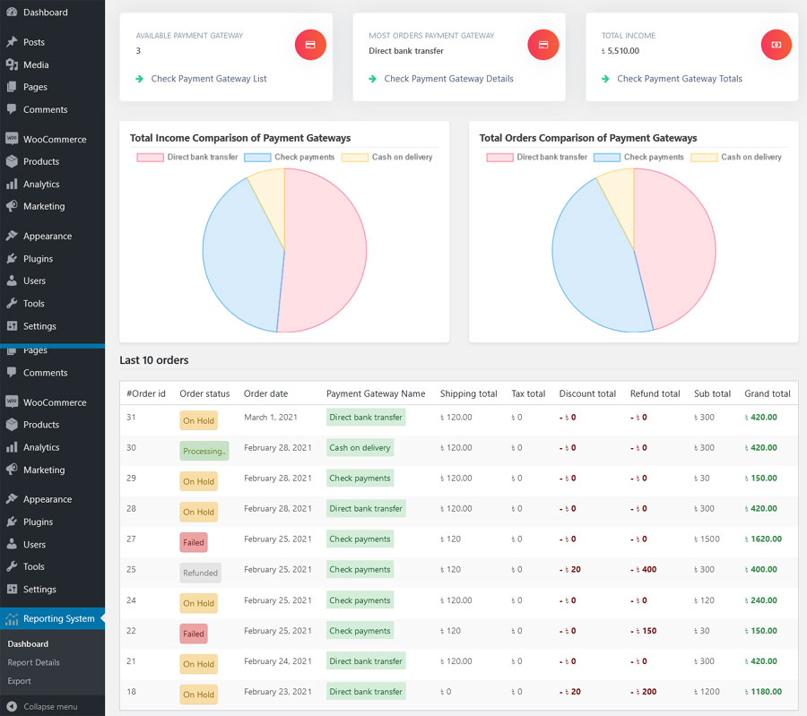Open Check Payment Gateway List link
The image size is (807, 716).
point(208,79)
